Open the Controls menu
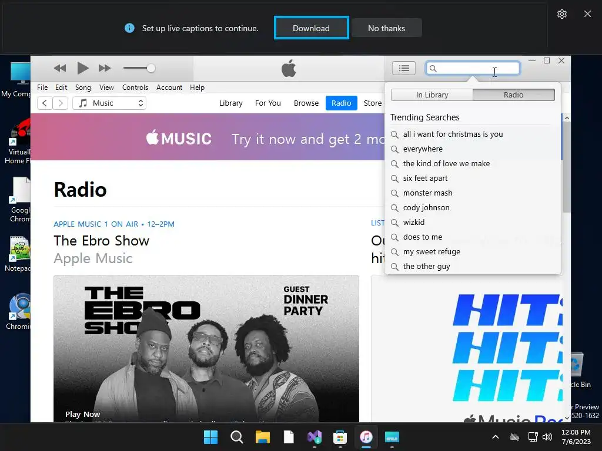The image size is (602, 451). click(135, 87)
